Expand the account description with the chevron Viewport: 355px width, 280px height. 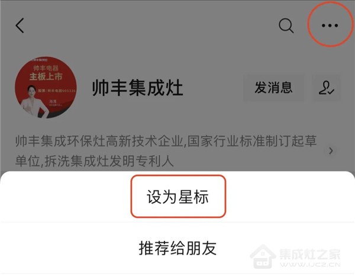point(331,150)
